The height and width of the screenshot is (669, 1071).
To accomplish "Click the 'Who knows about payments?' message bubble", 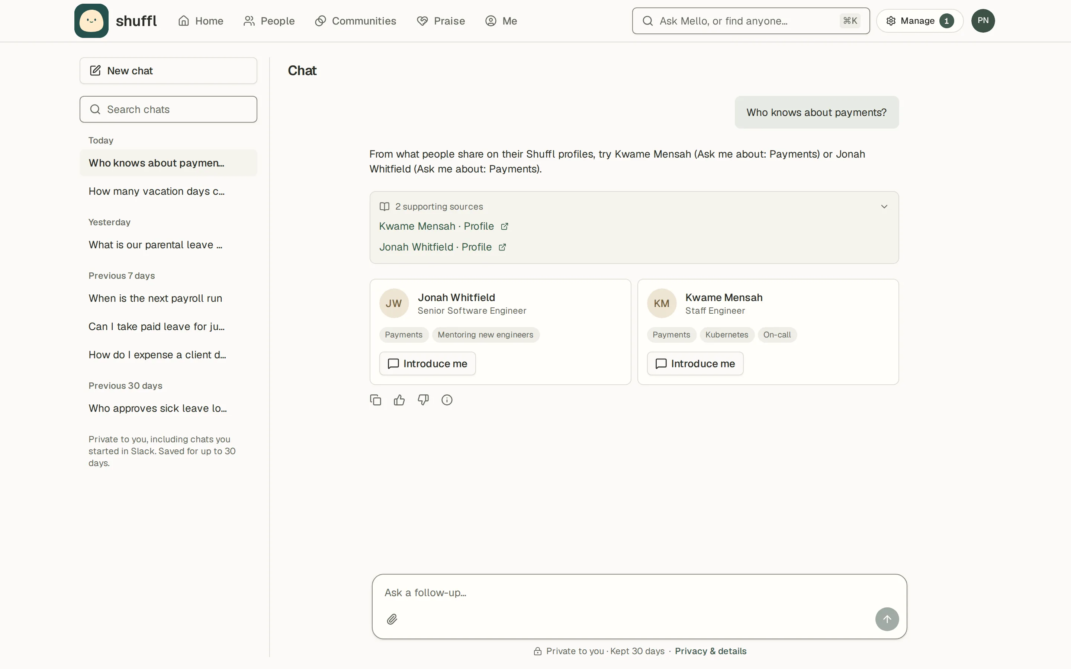I will [816, 112].
